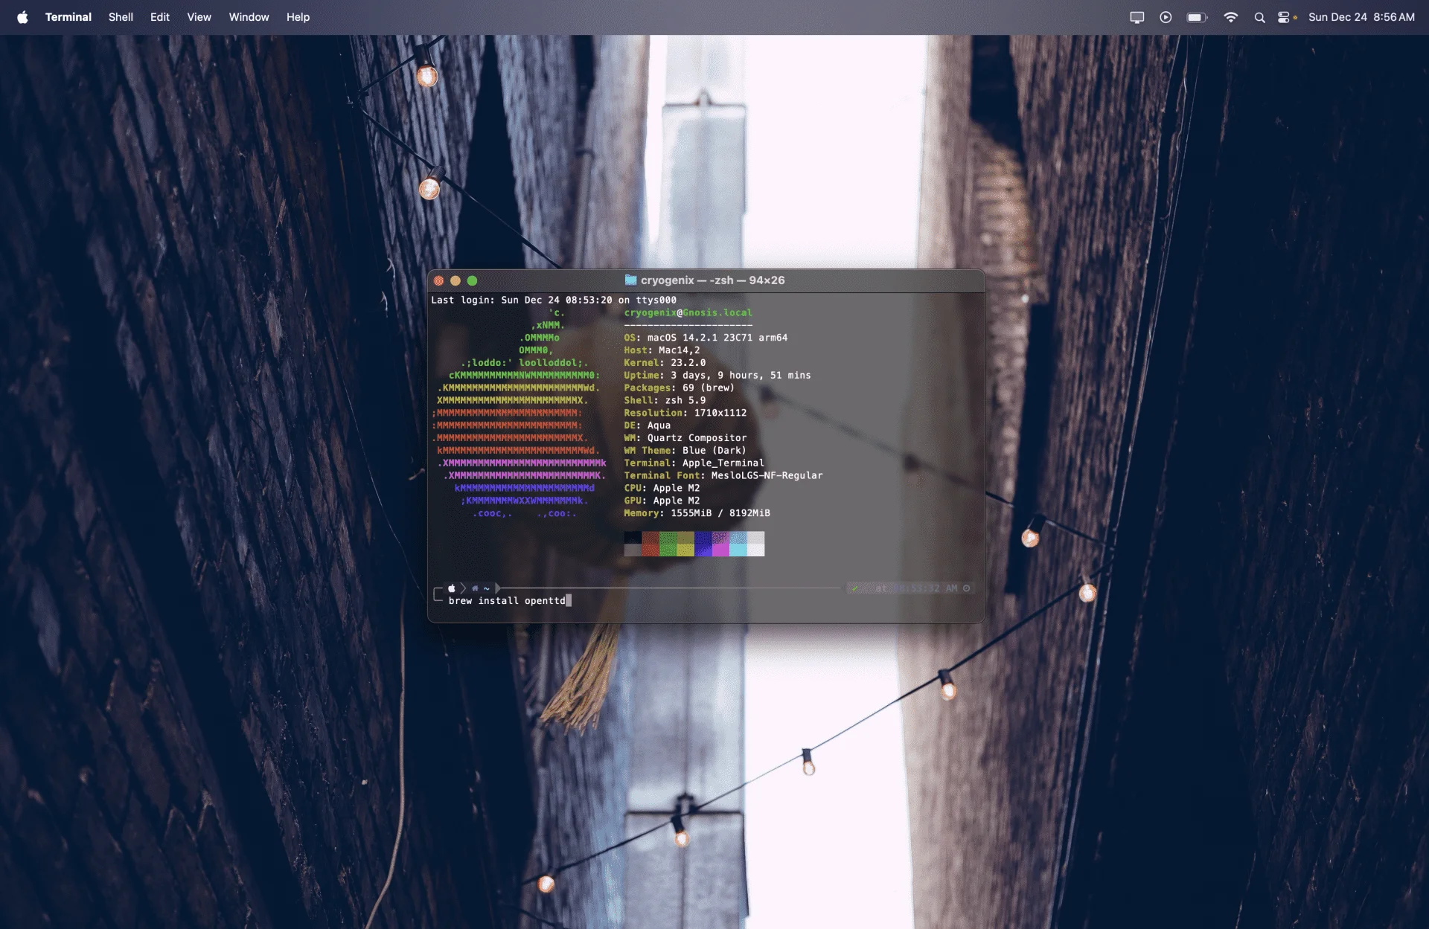
Task: Click the Uptime line text
Action: [x=717, y=376]
